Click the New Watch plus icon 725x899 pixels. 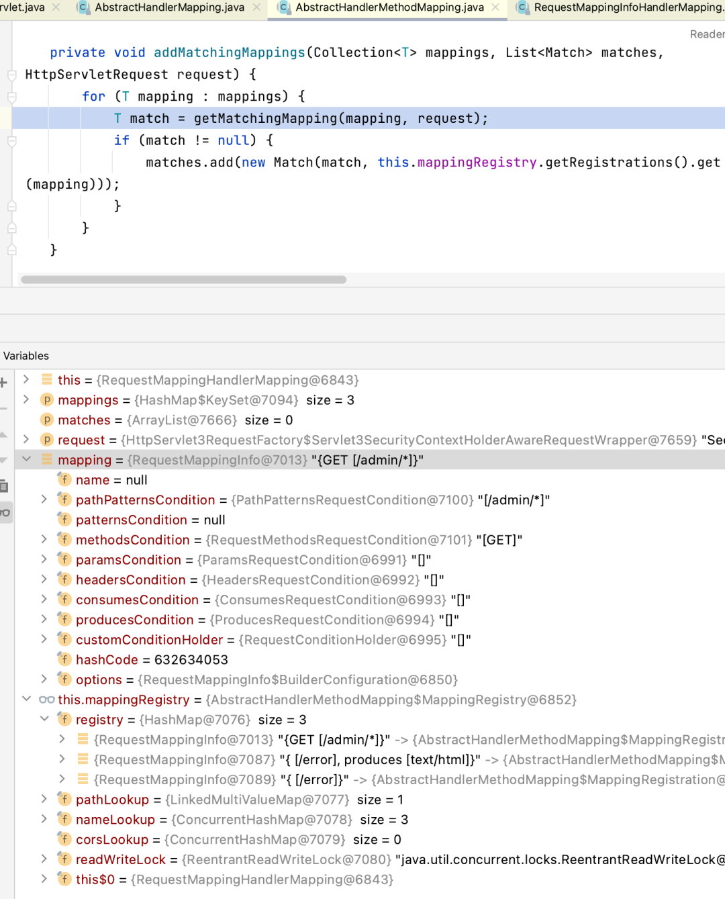coord(3,383)
